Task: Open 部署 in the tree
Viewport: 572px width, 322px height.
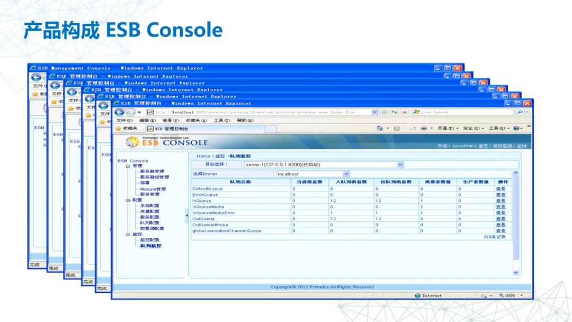Action: coord(145,183)
